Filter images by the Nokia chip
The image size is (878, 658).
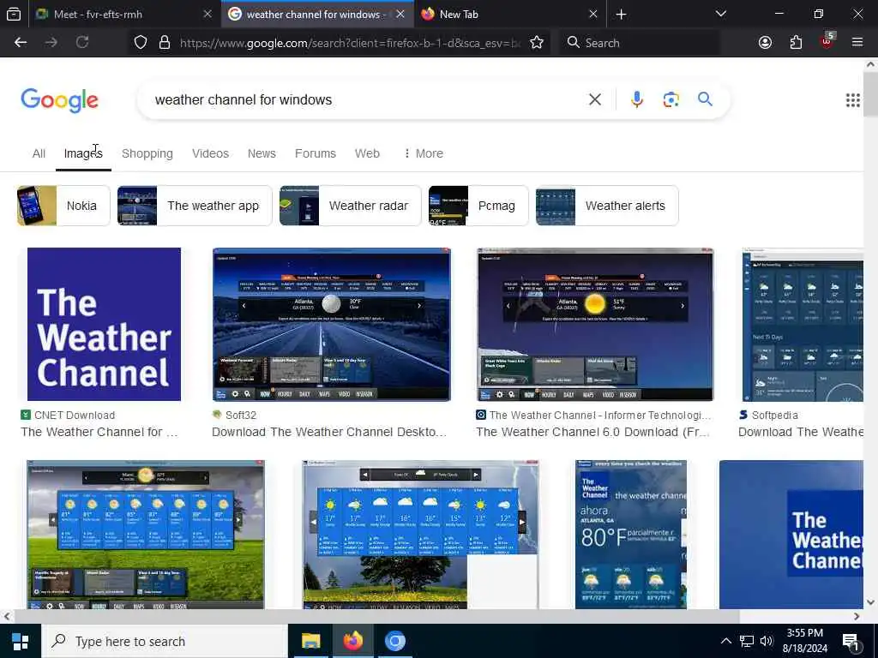coord(63,206)
